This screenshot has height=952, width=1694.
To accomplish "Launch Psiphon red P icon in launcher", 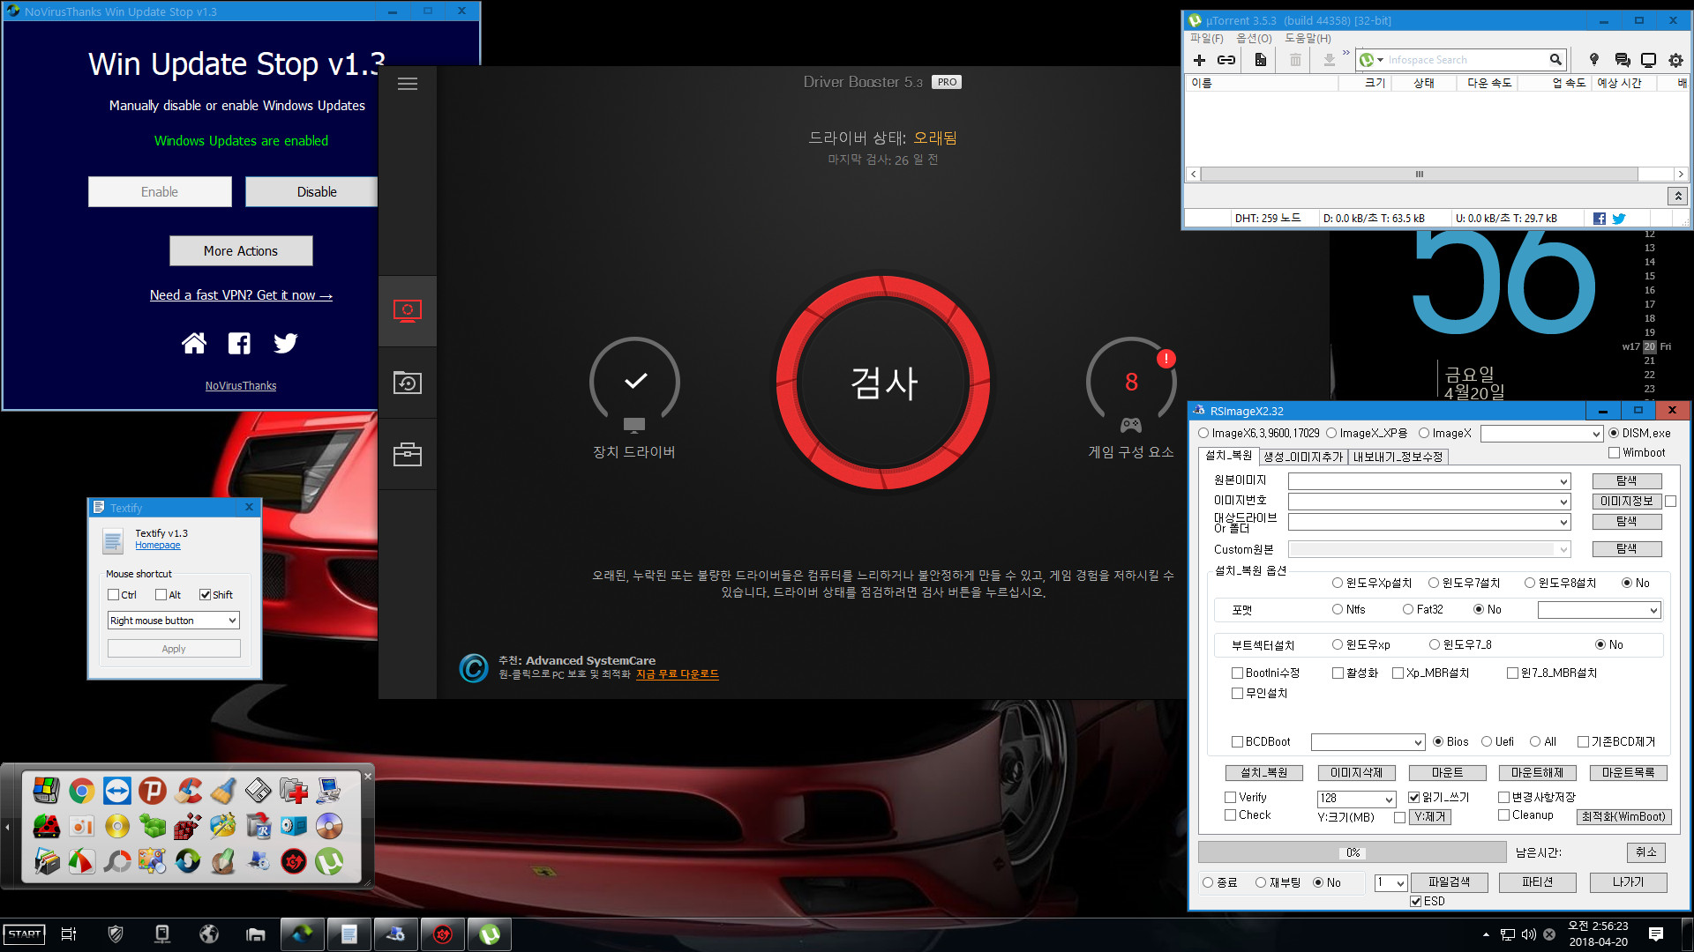I will coord(153,791).
